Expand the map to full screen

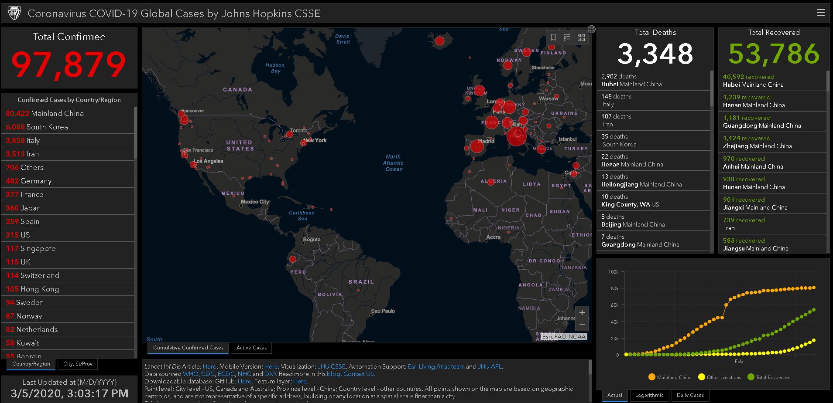pos(591,29)
